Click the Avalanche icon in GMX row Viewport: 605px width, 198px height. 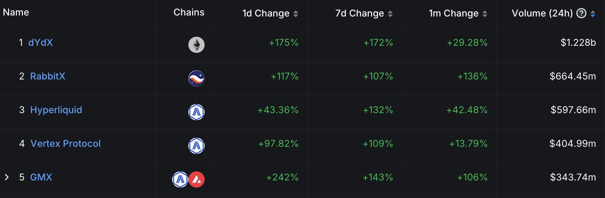pos(196,179)
